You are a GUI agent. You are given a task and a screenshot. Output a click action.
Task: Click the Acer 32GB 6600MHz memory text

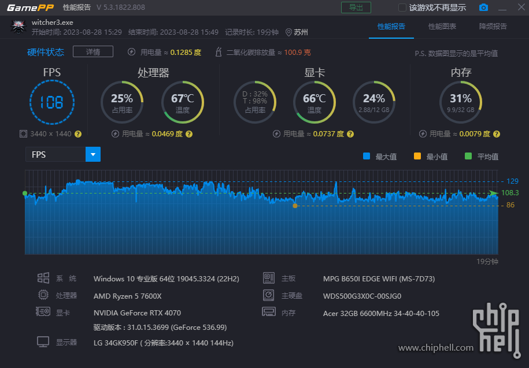pyautogui.click(x=381, y=314)
